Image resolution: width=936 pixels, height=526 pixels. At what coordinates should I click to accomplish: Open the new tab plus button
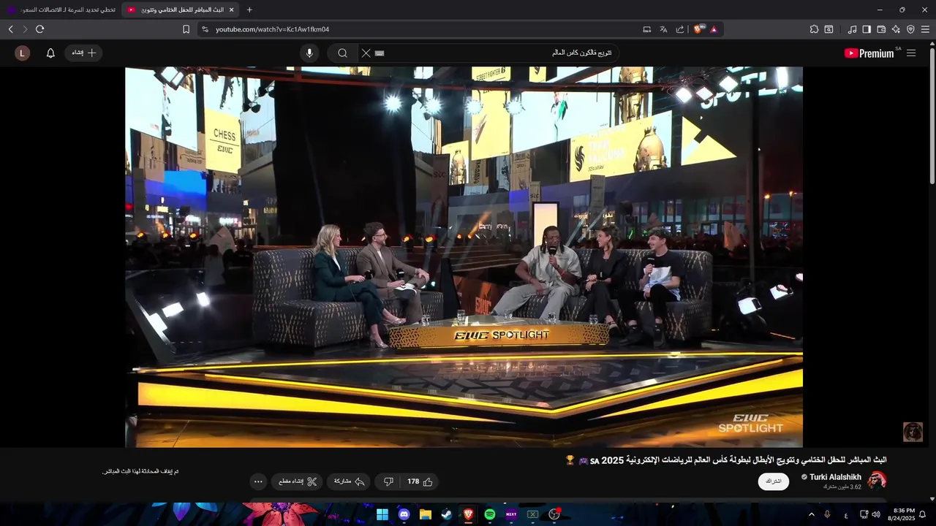point(249,9)
